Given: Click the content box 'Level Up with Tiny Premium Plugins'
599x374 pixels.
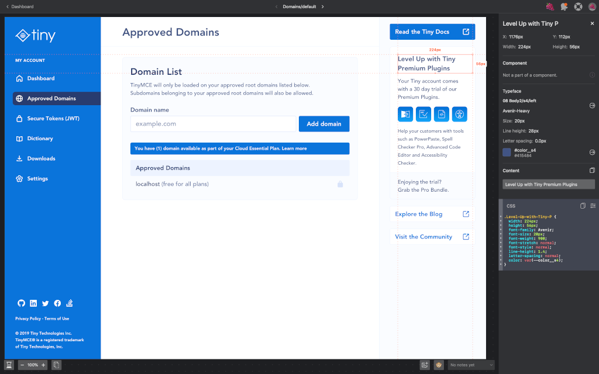Looking at the screenshot, I should [x=549, y=184].
